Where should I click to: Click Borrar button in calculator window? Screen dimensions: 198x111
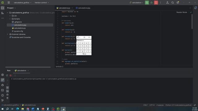[x=84, y=54]
